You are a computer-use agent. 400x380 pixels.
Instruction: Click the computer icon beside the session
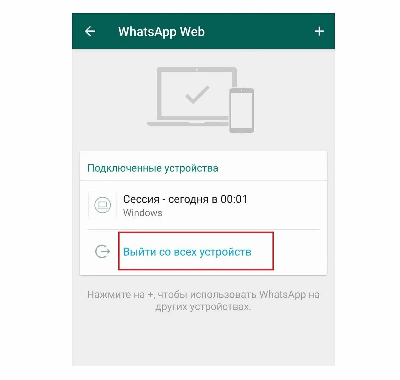103,205
